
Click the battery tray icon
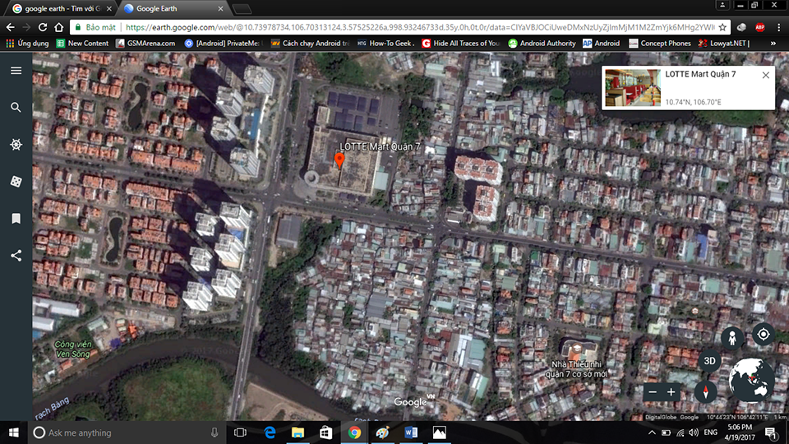[666, 432]
